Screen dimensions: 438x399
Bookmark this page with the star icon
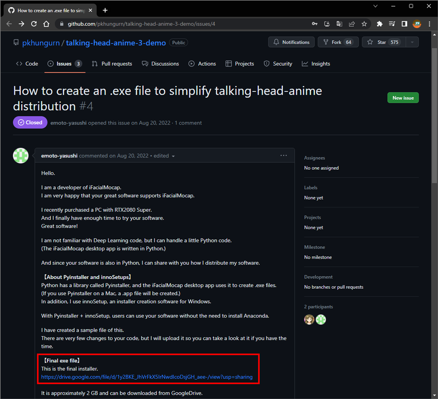pos(364,24)
